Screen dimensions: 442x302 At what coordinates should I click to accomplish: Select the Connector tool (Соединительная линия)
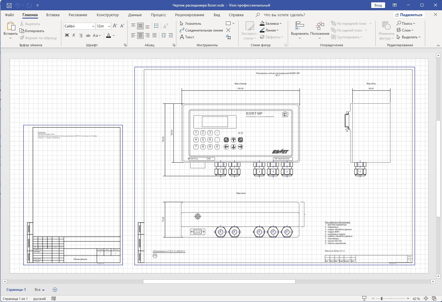tap(201, 30)
